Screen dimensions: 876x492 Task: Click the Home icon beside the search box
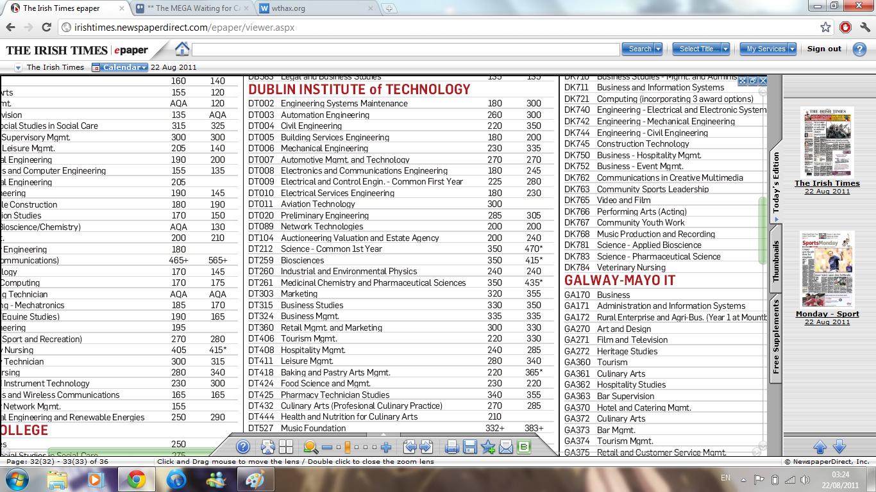[x=182, y=49]
